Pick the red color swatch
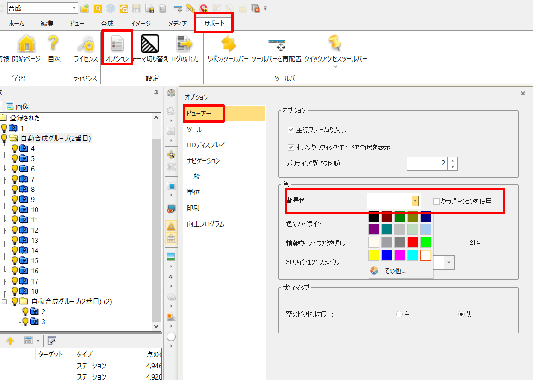 click(x=413, y=242)
